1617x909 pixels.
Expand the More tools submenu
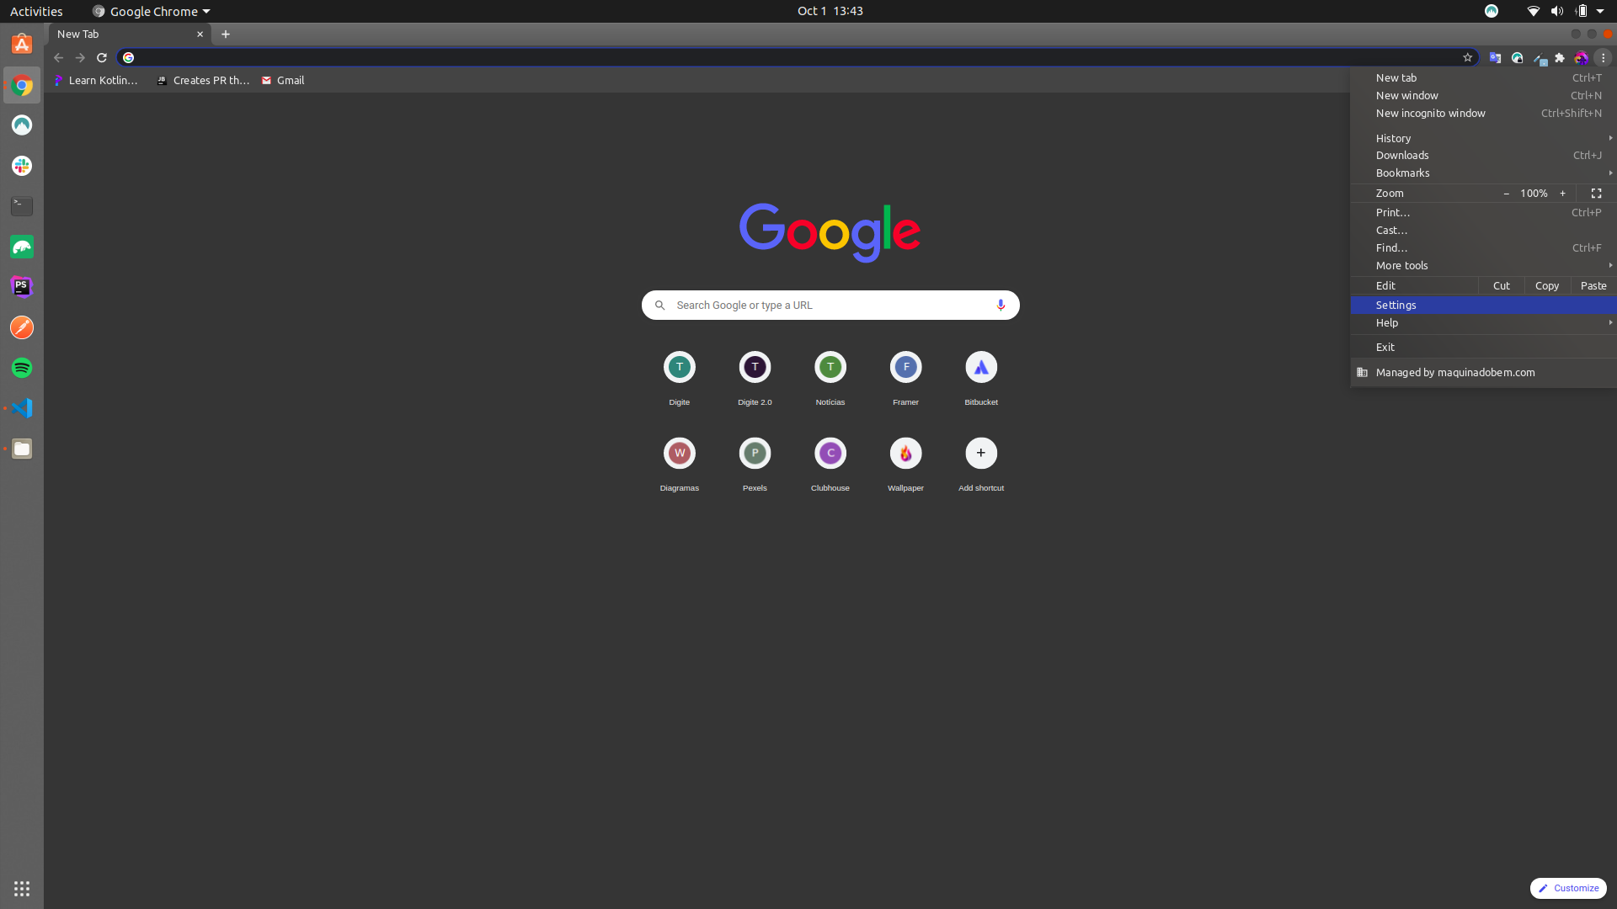coord(1401,265)
